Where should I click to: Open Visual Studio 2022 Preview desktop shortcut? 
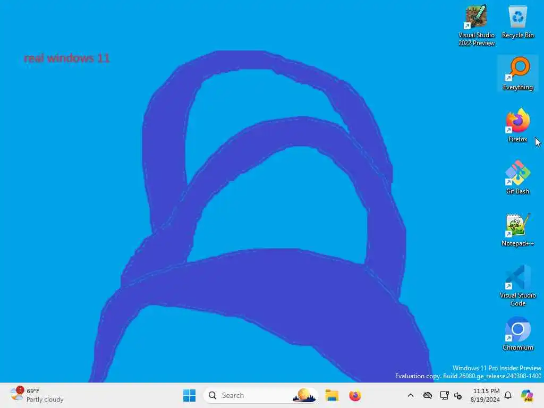477,25
